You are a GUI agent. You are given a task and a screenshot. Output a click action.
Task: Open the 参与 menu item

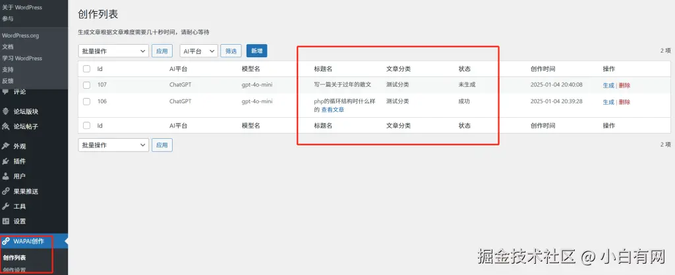[7, 18]
